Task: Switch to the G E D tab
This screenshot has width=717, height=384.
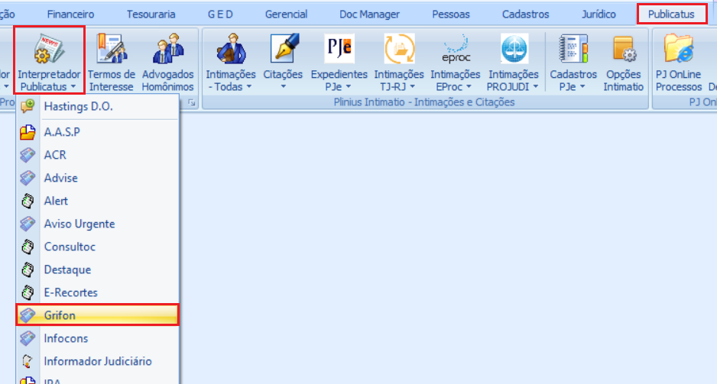Action: pos(220,15)
